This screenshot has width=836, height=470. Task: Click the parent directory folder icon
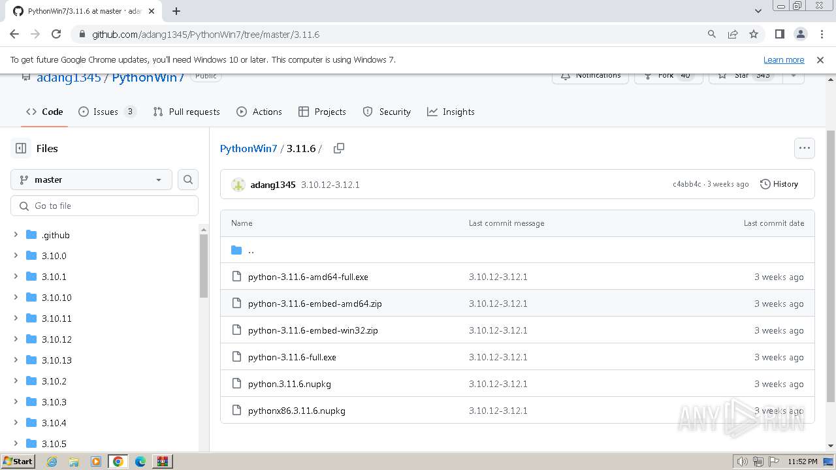[236, 250]
